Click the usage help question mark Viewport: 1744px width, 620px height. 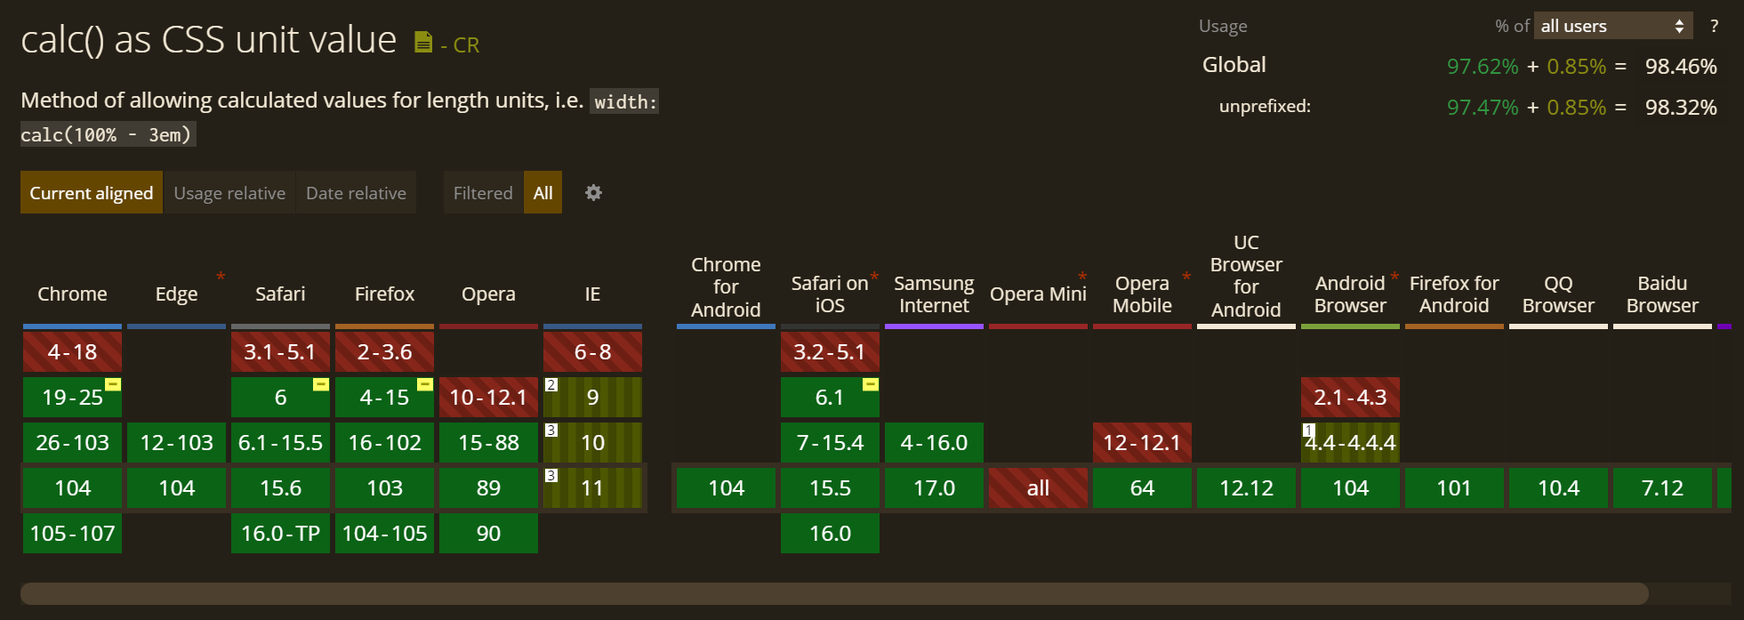[x=1714, y=26]
